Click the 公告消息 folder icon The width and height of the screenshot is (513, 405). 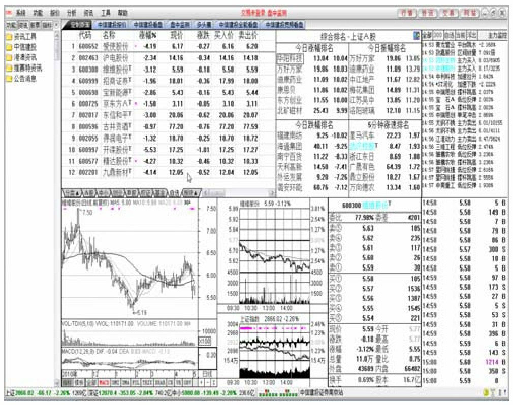coord(9,79)
